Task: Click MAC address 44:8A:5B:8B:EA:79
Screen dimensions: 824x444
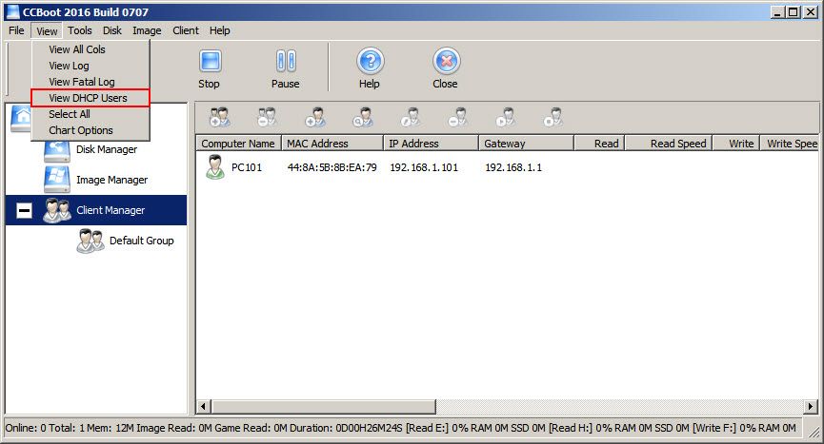Action: pos(332,167)
